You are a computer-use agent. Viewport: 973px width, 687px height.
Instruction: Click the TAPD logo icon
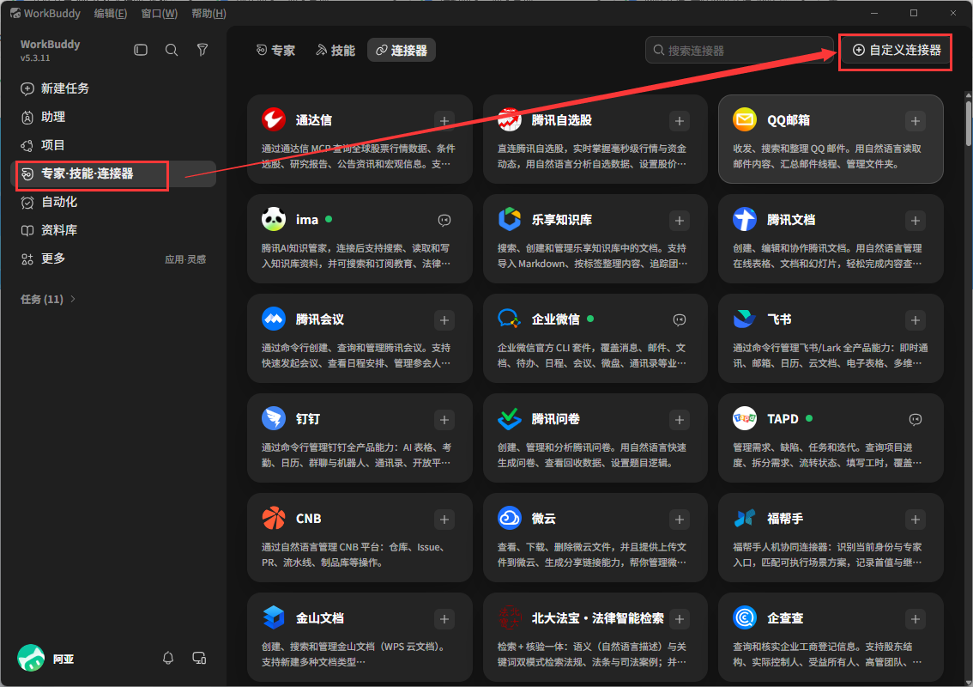click(745, 418)
